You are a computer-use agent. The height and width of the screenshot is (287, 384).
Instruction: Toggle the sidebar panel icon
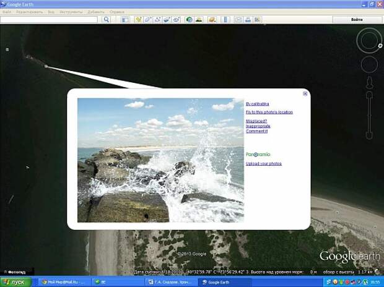[x=125, y=20]
